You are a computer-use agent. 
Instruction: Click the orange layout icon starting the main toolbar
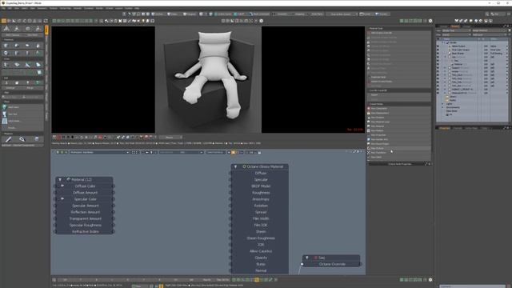pyautogui.click(x=4, y=21)
